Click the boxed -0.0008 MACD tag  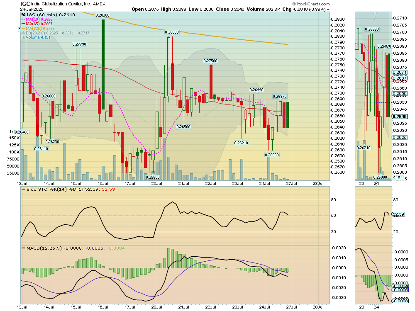[x=400, y=301]
